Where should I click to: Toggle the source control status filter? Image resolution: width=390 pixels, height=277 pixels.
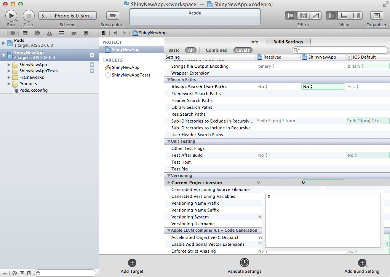(22, 273)
